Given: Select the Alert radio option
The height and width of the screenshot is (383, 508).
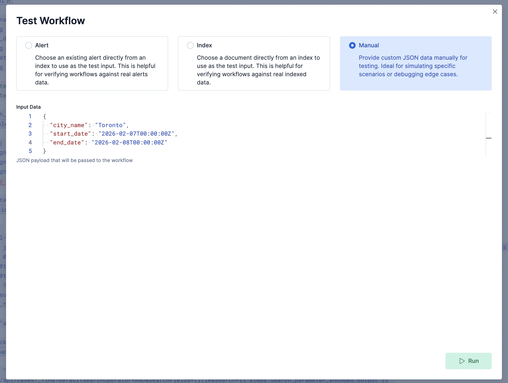Looking at the screenshot, I should coord(29,45).
